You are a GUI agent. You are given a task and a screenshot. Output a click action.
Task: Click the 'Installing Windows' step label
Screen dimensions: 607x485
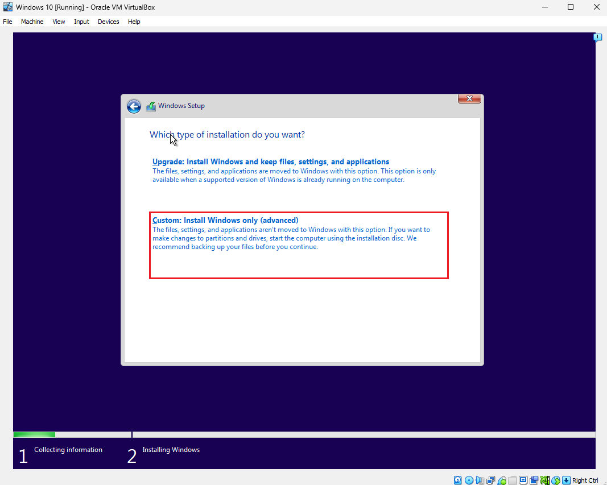point(171,450)
